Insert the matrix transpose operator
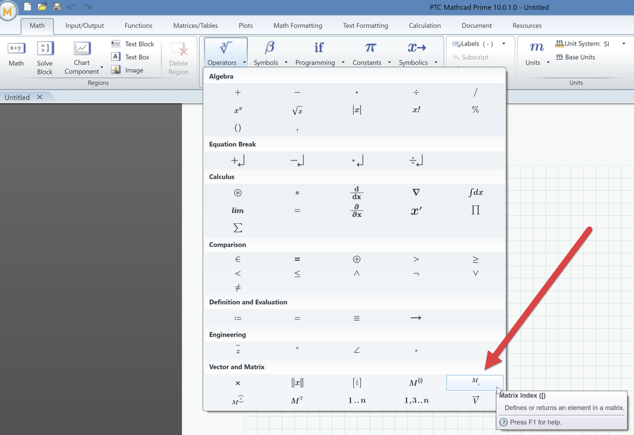 coord(297,401)
